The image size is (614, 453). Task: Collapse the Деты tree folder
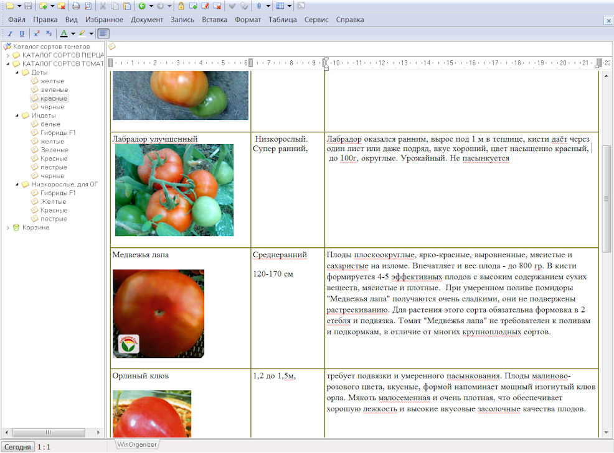click(x=17, y=73)
